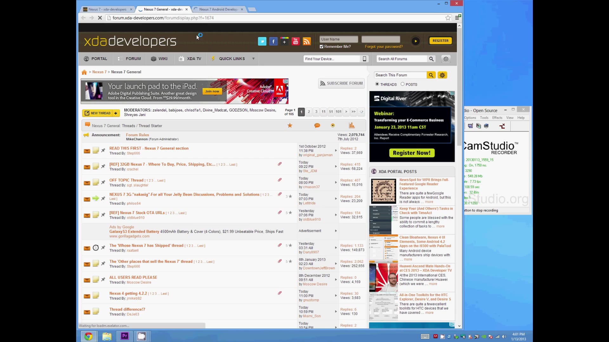Select the THREADS radio button
Screen dimensions: 609x342
(x=377, y=84)
